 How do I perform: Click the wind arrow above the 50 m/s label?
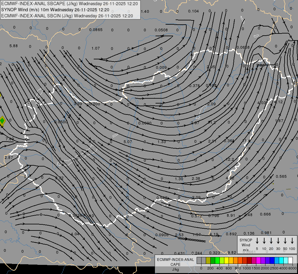tap(285, 241)
